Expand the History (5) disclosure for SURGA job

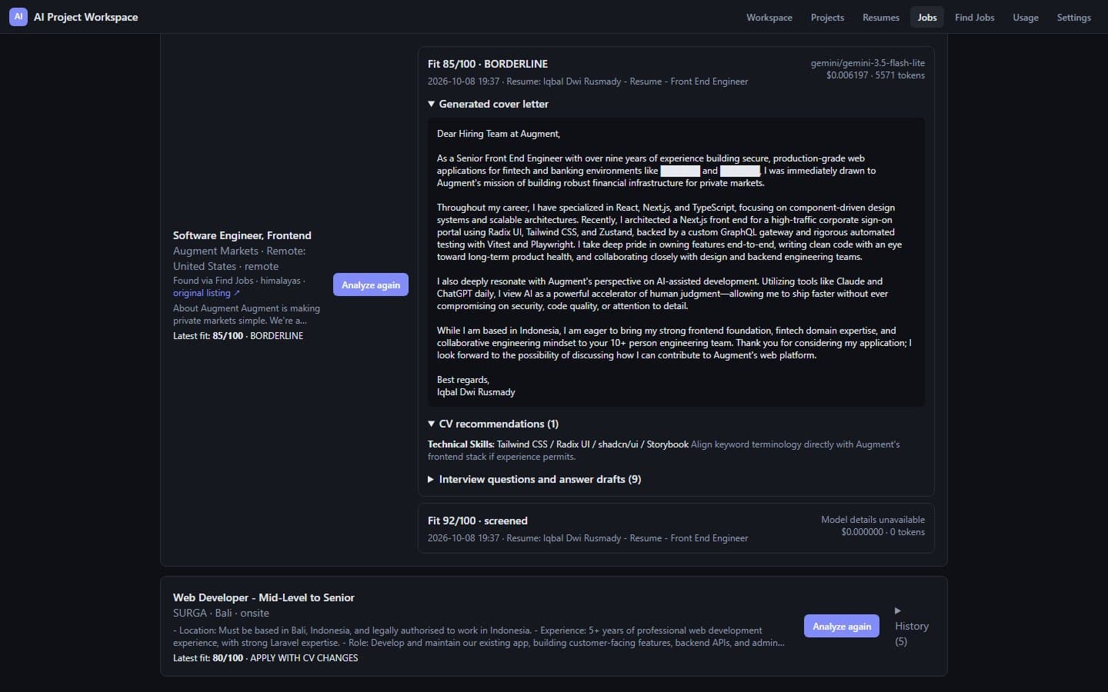[x=912, y=626]
